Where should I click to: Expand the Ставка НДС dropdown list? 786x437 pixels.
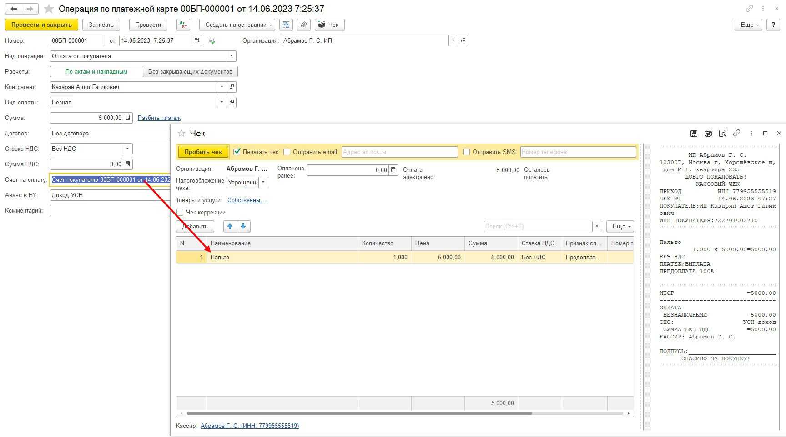pos(128,149)
